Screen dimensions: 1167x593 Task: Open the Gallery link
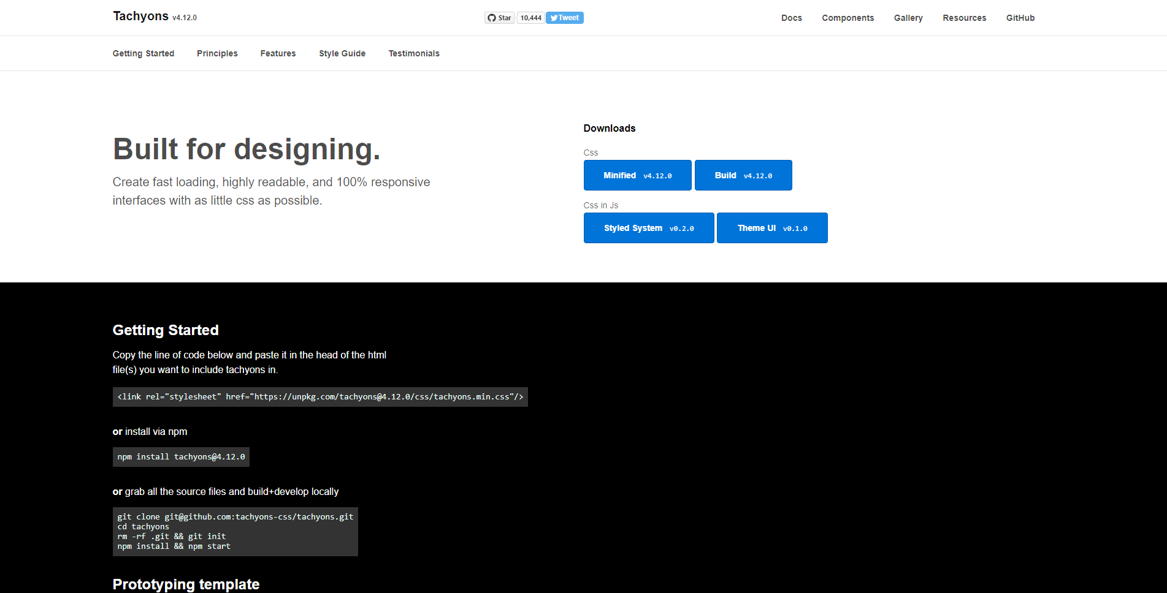(908, 18)
